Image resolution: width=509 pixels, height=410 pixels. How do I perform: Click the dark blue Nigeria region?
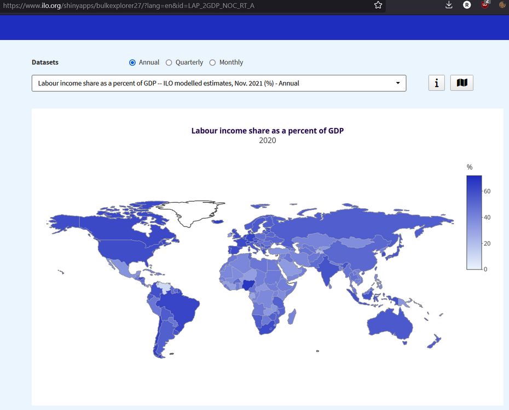248,283
